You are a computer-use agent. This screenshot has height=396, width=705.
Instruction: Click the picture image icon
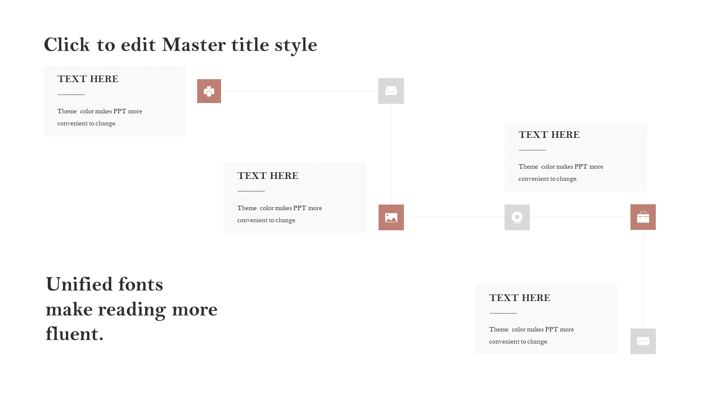(x=391, y=217)
